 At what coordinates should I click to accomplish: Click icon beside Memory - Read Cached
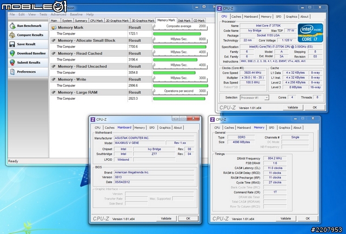[x=54, y=53]
